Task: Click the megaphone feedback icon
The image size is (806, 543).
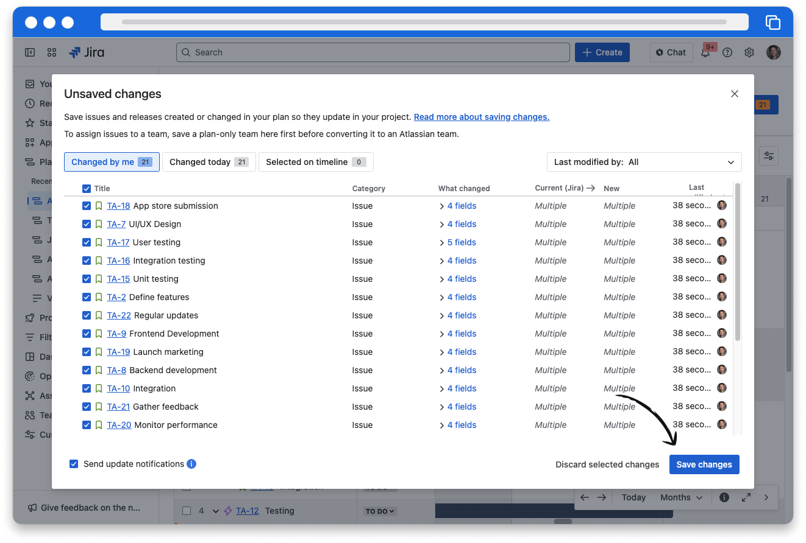Action: [x=32, y=508]
